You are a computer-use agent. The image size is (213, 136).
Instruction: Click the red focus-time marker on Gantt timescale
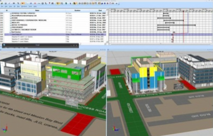pyautogui.click(x=183, y=12)
